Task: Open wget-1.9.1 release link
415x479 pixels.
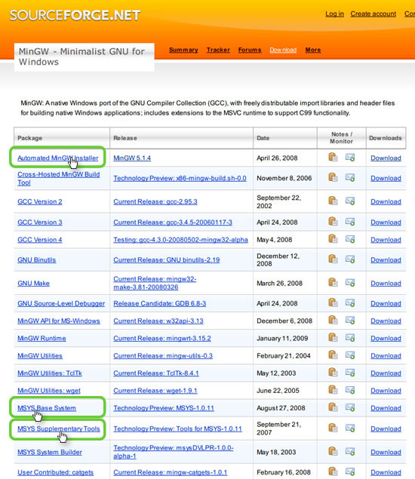Action: click(x=155, y=391)
